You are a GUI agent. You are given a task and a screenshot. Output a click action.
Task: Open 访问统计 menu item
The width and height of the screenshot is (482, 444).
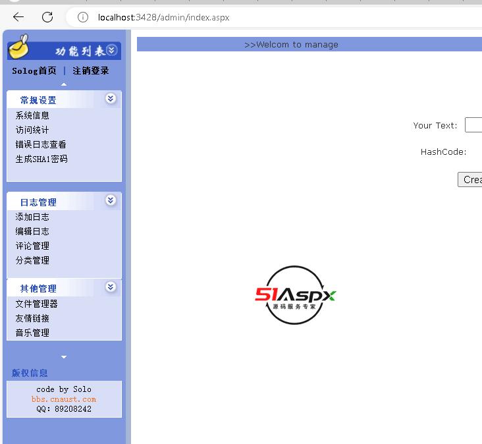coord(32,130)
